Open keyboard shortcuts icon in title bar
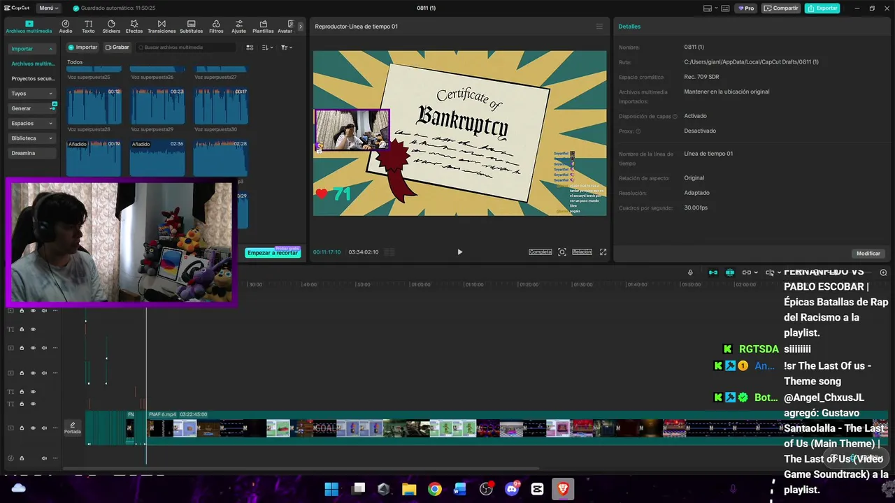The image size is (895, 503). (726, 8)
